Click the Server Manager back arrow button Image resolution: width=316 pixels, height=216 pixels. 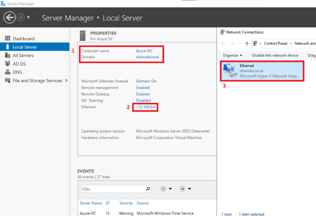click(x=10, y=17)
